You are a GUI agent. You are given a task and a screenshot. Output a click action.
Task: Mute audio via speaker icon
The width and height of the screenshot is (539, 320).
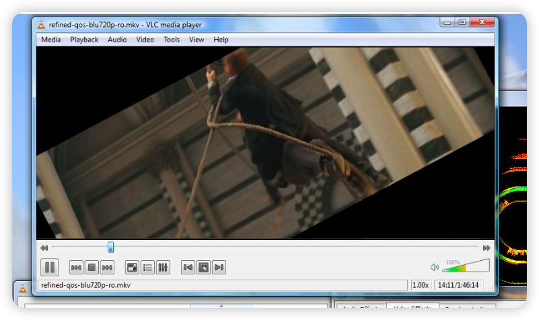click(435, 267)
